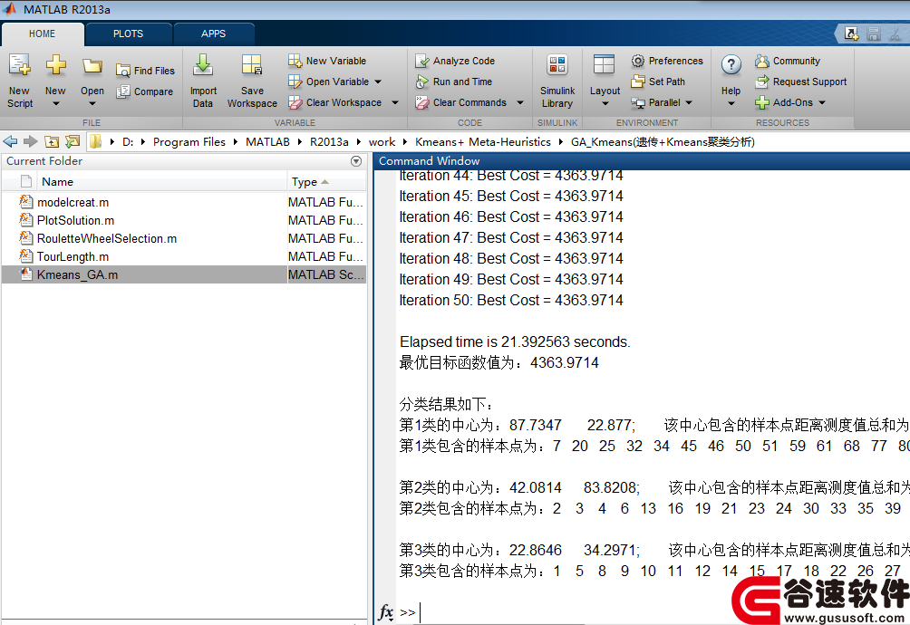Click the Add-Ons icon
The image size is (910, 625).
pyautogui.click(x=762, y=102)
